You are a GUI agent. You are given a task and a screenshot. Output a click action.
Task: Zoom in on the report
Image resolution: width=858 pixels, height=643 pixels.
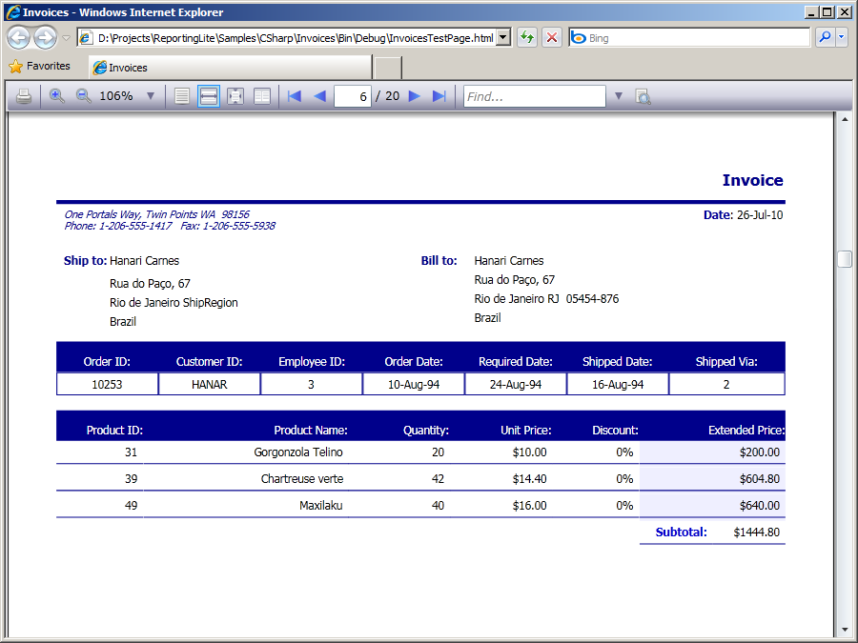click(57, 96)
